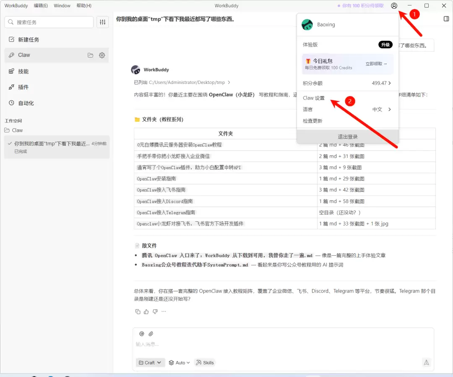
Task: Expand the Auto model dropdown
Action: click(180, 363)
